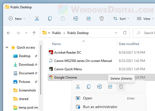Select Documents in Quick access
Viewport: 155px width, 111px height.
(26, 73)
